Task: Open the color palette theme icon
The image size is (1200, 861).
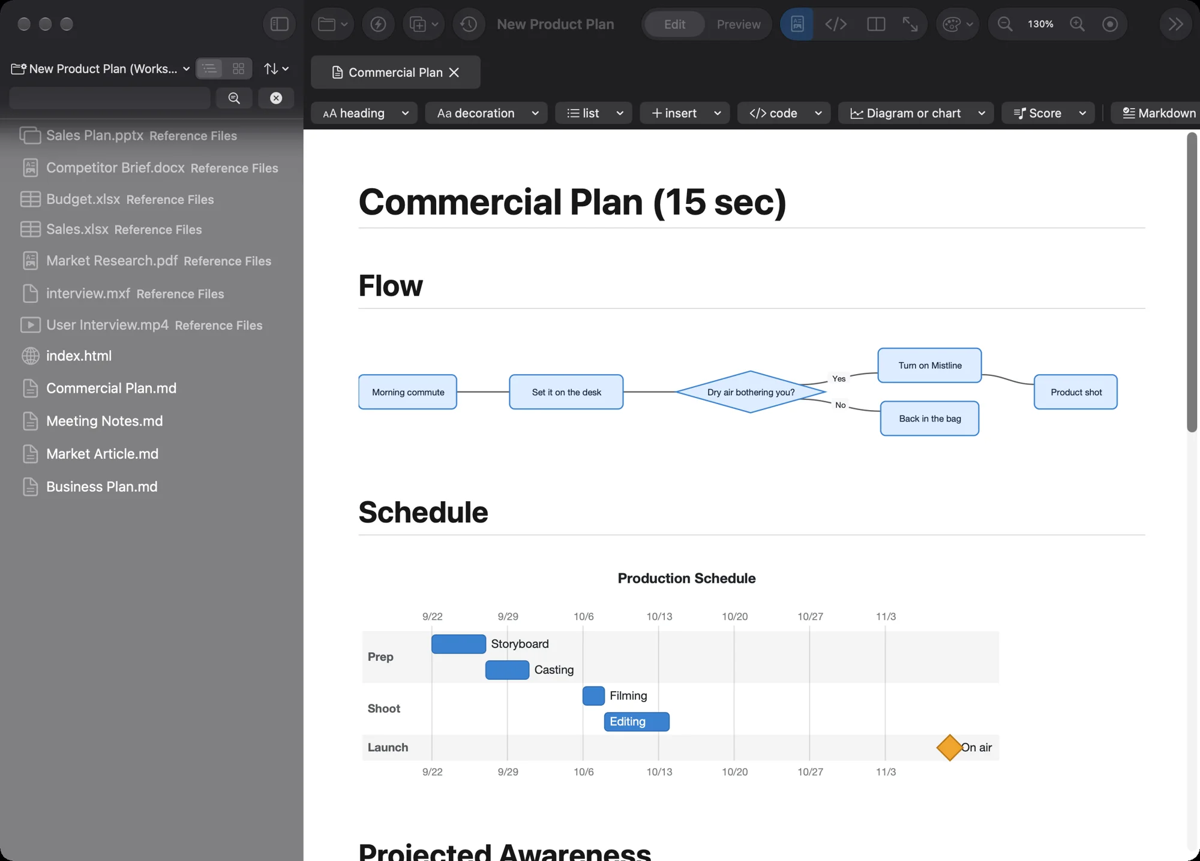Action: tap(958, 24)
